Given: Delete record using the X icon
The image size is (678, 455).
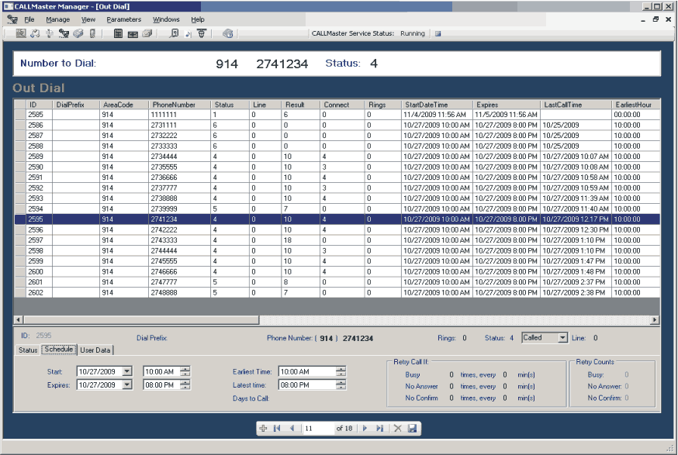Looking at the screenshot, I should click(398, 428).
